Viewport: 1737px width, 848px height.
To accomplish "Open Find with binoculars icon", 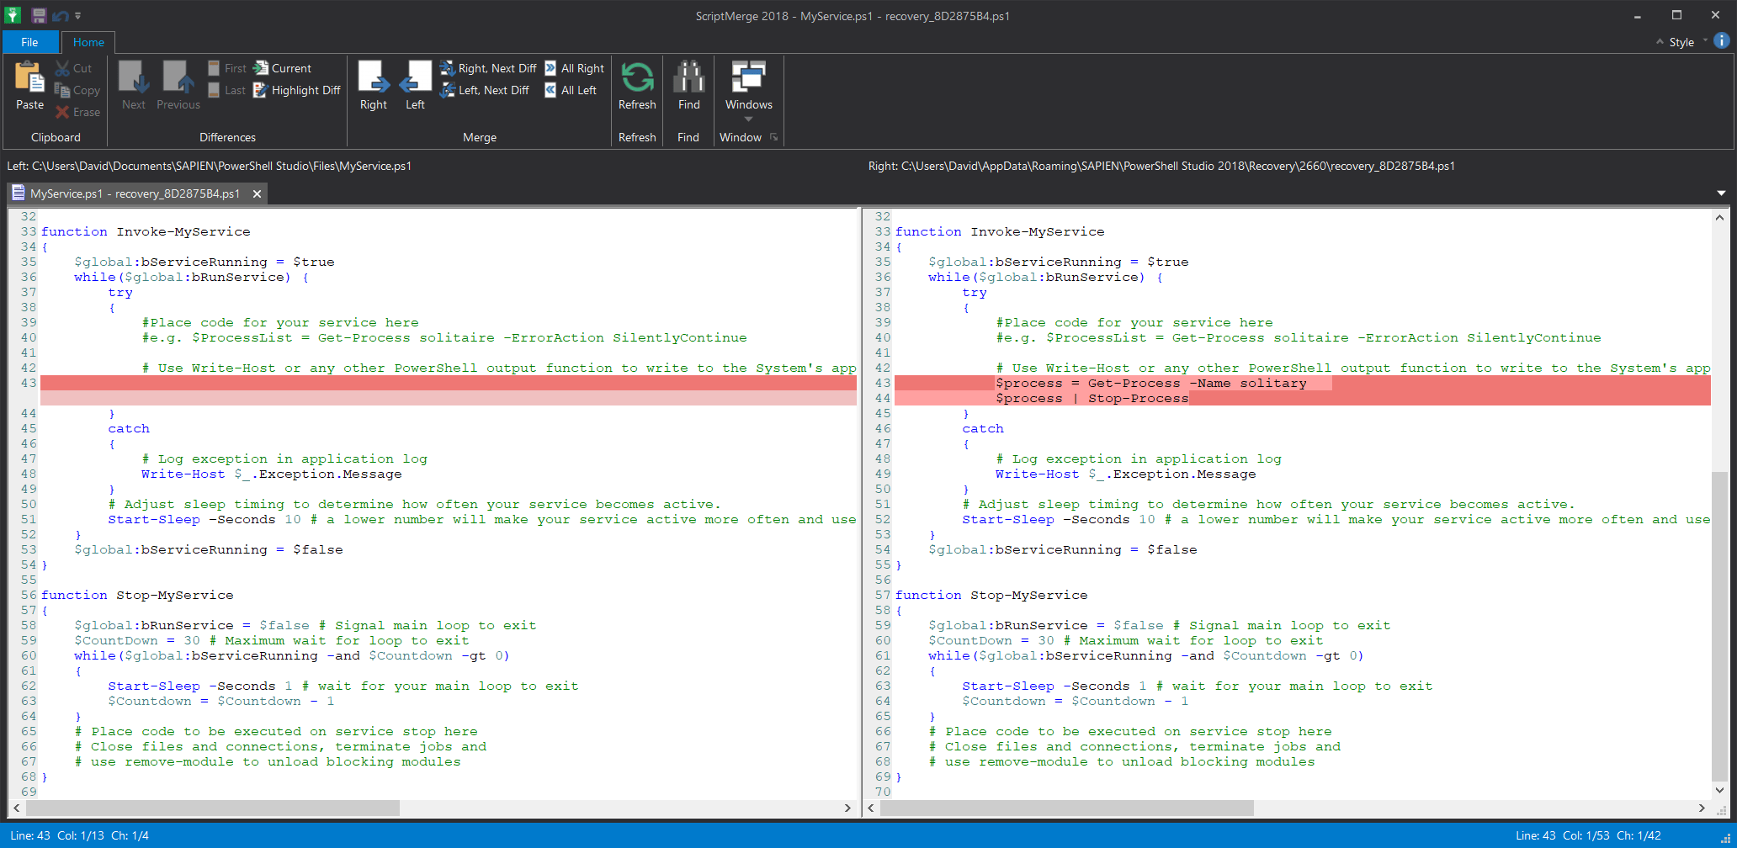I will (x=689, y=86).
